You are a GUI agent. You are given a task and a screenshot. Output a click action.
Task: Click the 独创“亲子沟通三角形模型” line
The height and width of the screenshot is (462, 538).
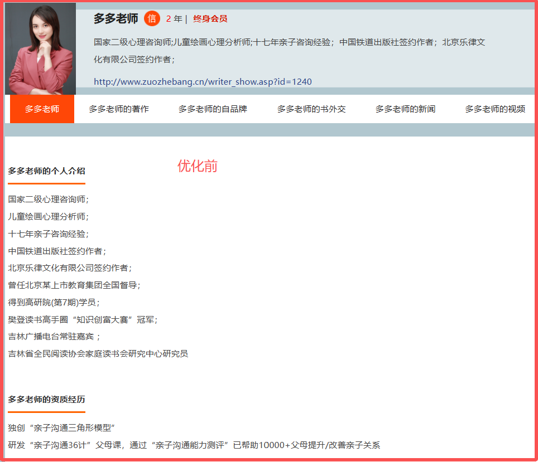[x=61, y=427]
